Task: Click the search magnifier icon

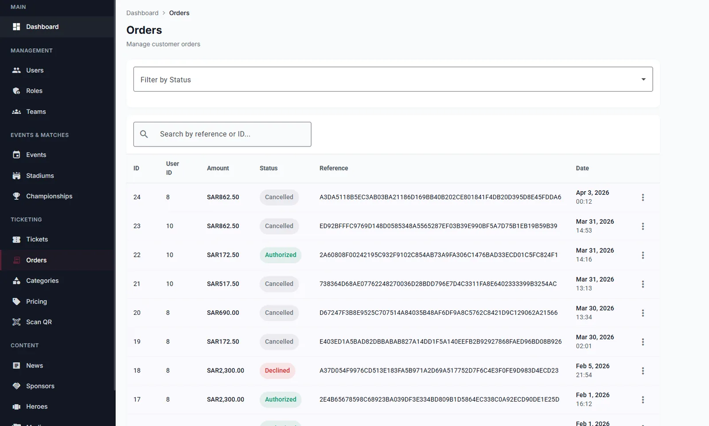Action: point(144,134)
